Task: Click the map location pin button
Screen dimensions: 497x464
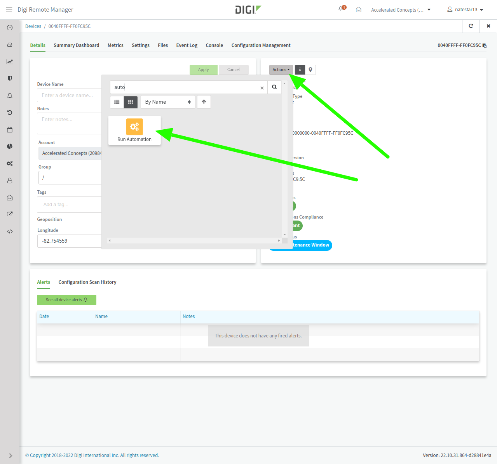Action: [310, 70]
